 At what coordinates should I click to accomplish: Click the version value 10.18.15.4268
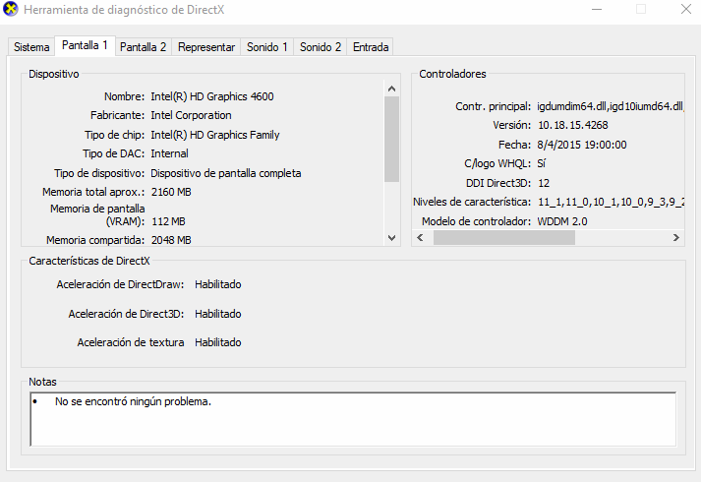[572, 125]
